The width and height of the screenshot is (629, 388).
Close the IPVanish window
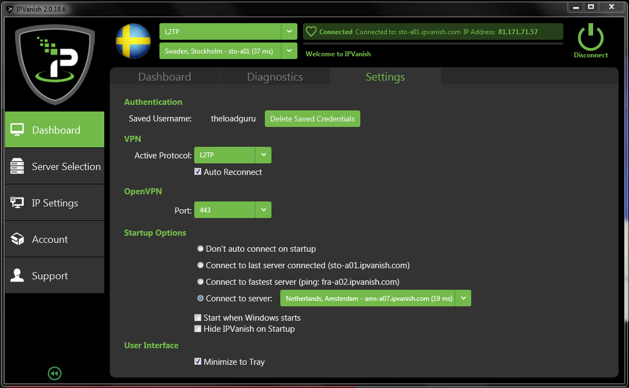(611, 7)
